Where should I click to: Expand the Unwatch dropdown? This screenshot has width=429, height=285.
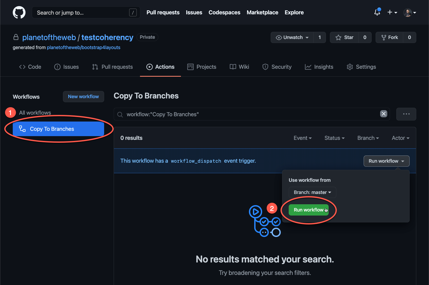292,37
